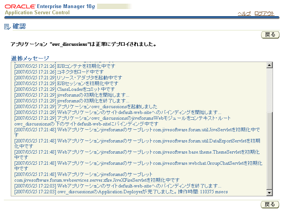Click the log line about JiveXFireServlet
The image size is (283, 211).
coord(97,177)
